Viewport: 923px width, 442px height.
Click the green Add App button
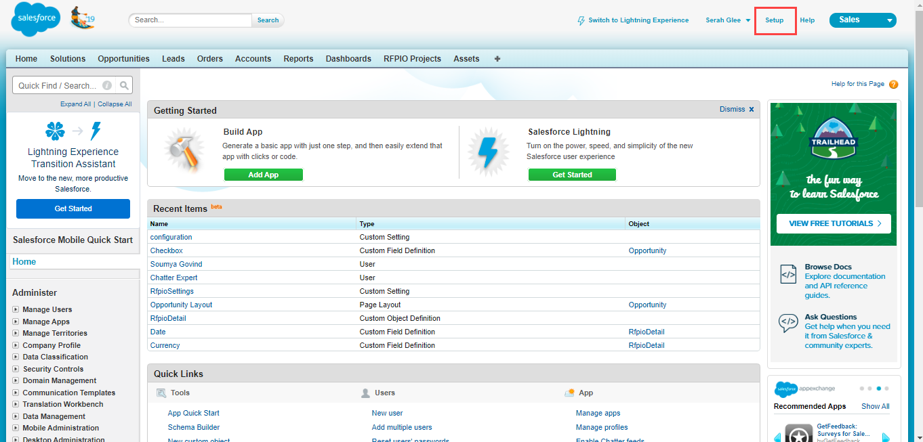264,175
